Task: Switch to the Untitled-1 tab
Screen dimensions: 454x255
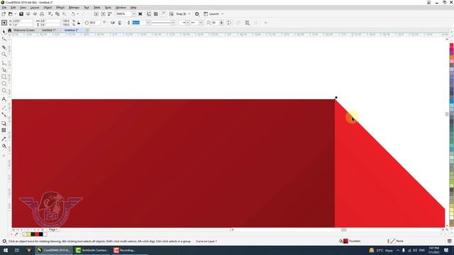Action: (48, 30)
